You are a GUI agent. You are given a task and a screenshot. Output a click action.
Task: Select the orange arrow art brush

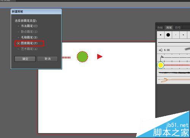pyautogui.click(x=174, y=80)
